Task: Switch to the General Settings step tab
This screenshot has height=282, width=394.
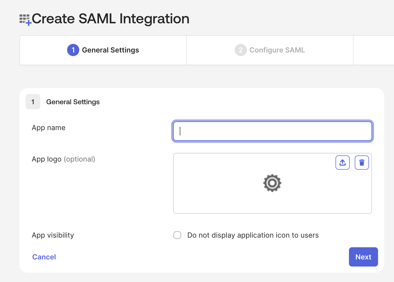Action: tap(111, 50)
